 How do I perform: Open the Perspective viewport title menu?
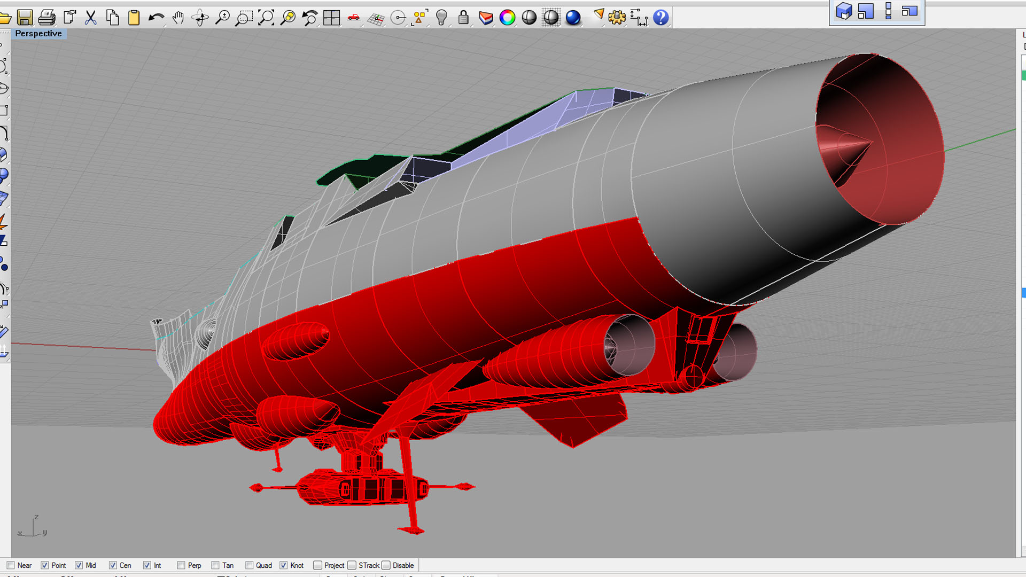(38, 33)
